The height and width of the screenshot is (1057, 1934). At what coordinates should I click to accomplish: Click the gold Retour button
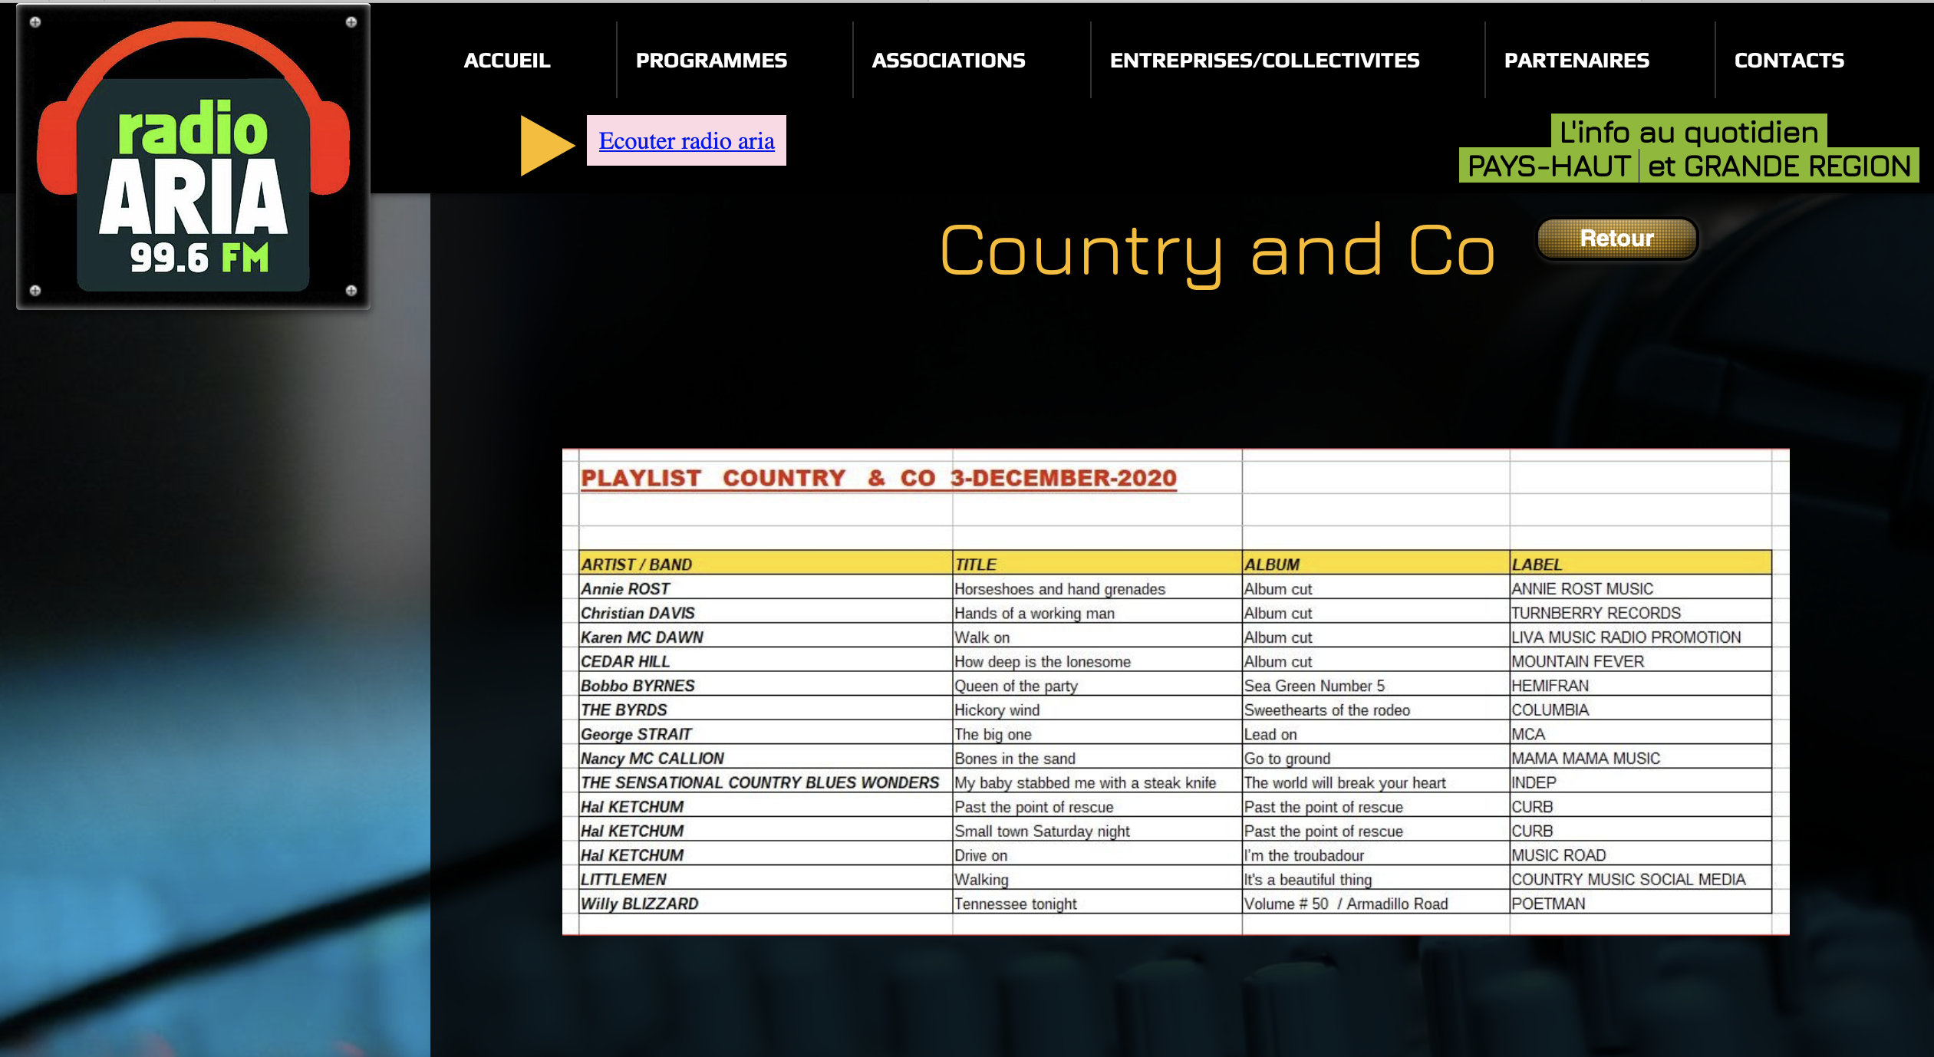click(x=1617, y=239)
